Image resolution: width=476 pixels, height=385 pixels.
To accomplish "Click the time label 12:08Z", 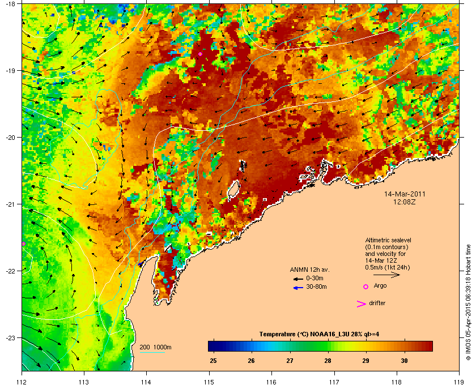I will [x=405, y=202].
